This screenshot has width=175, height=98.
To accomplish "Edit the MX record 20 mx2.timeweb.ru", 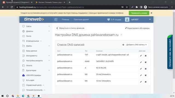I will [x=141, y=75].
